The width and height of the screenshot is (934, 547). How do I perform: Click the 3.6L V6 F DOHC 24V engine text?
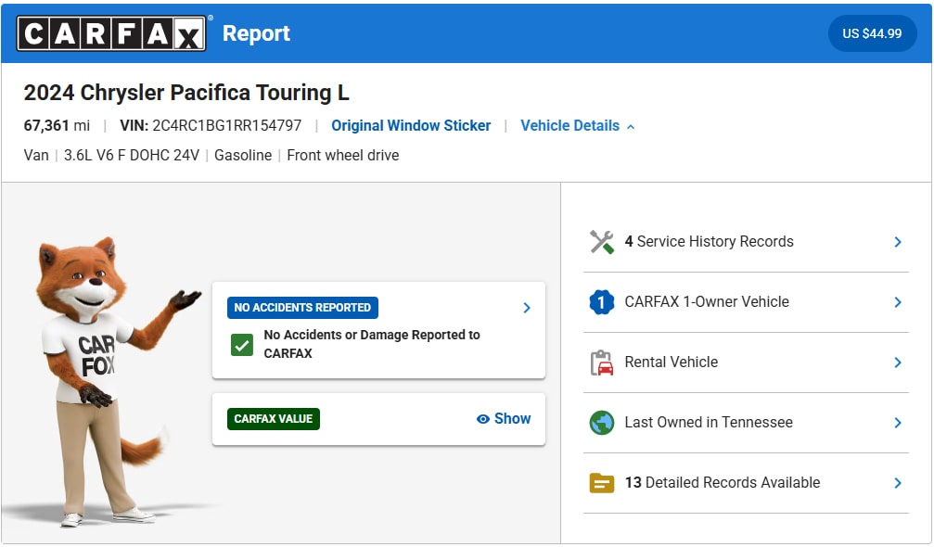(132, 156)
